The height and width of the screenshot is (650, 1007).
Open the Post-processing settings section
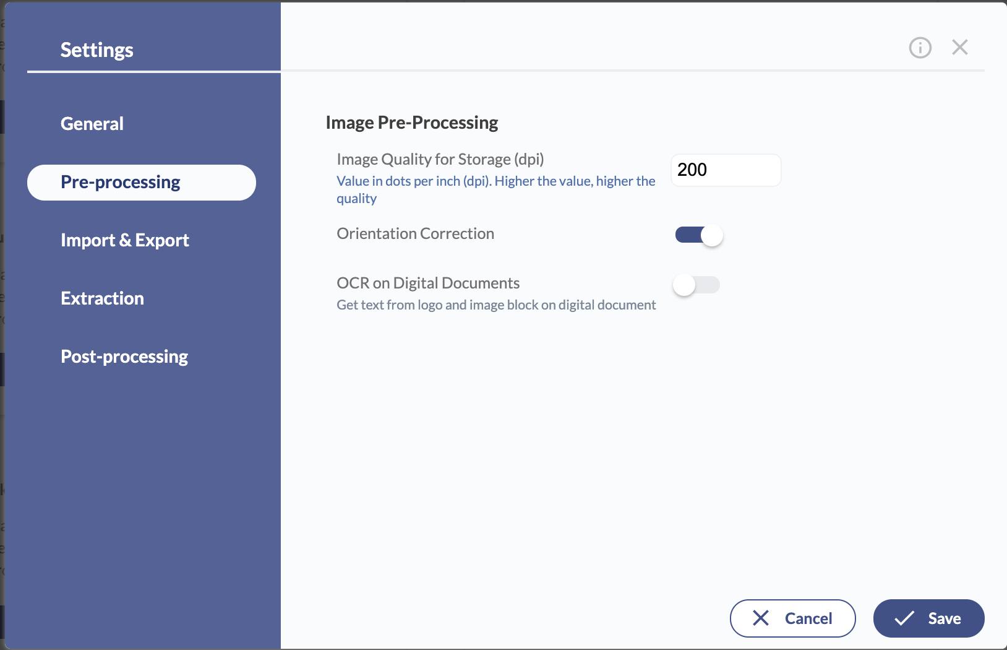click(x=124, y=357)
